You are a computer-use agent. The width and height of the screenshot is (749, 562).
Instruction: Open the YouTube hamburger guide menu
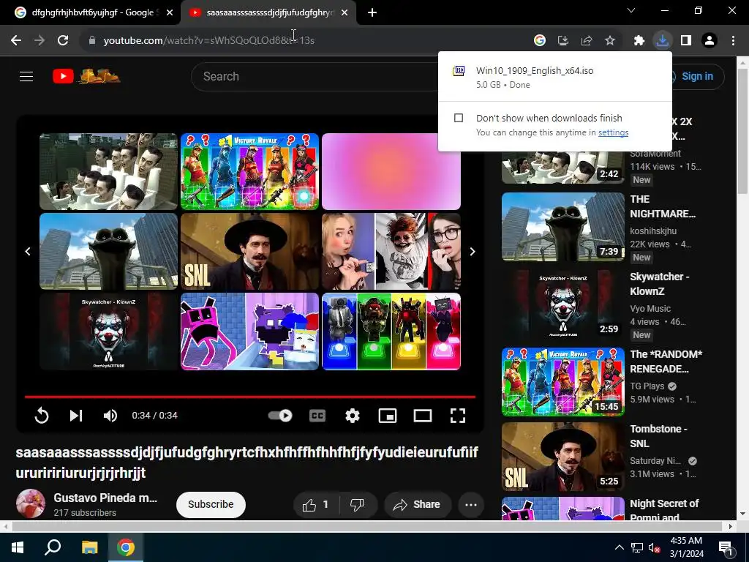coord(26,76)
